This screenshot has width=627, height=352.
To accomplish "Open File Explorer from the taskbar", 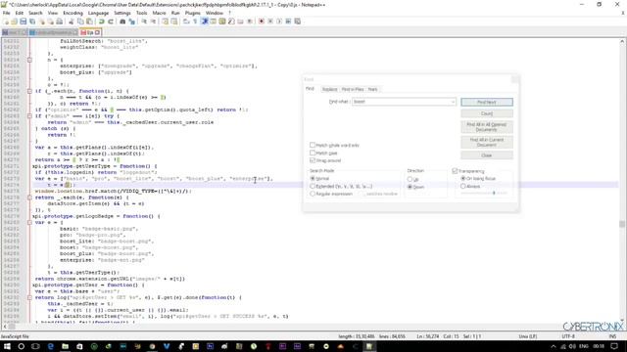I will point(65,346).
